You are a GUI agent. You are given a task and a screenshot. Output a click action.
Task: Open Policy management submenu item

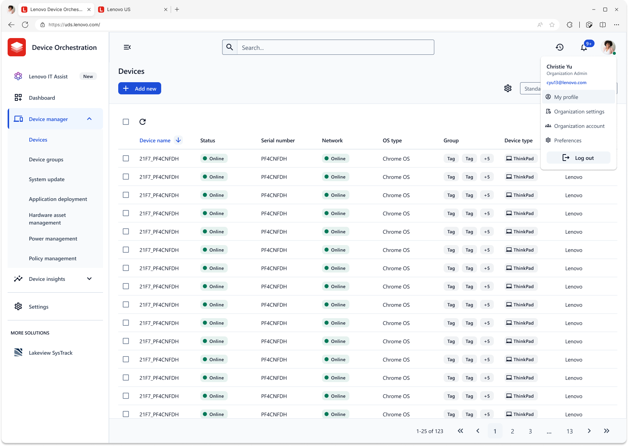point(52,258)
